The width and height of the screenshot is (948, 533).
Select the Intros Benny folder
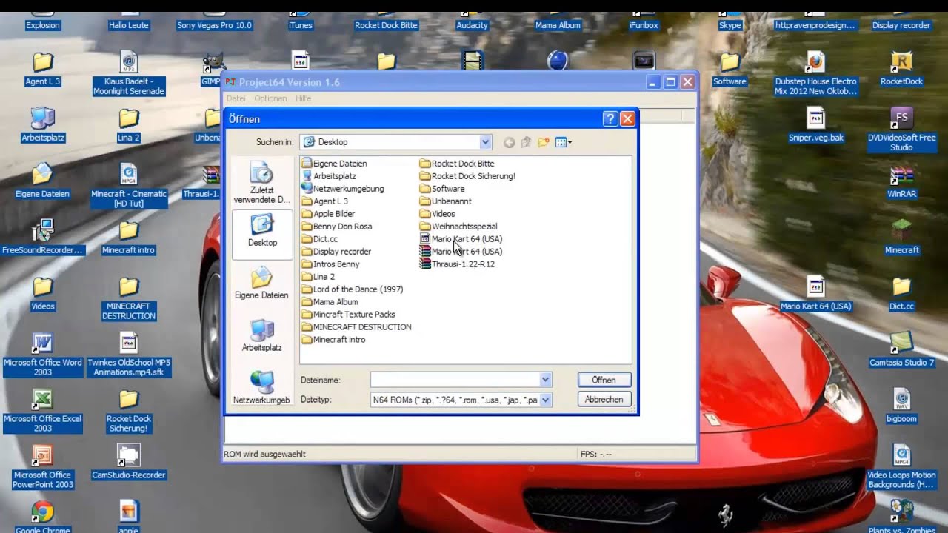(330, 264)
